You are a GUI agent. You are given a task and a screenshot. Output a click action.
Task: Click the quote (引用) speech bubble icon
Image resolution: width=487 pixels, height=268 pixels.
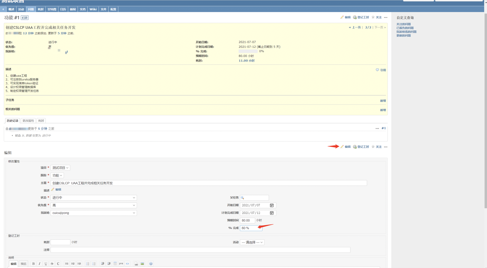pos(377,70)
